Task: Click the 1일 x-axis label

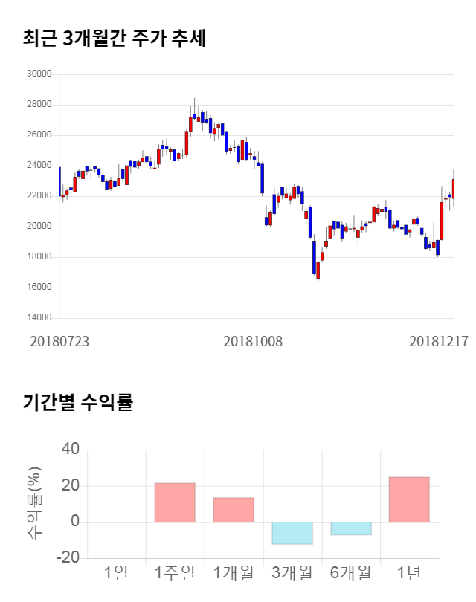Action: 116,573
